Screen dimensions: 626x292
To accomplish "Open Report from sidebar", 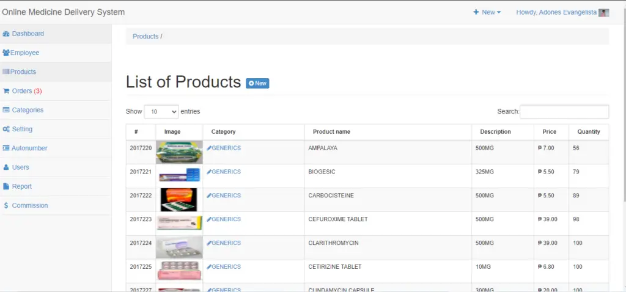I will [56, 186].
